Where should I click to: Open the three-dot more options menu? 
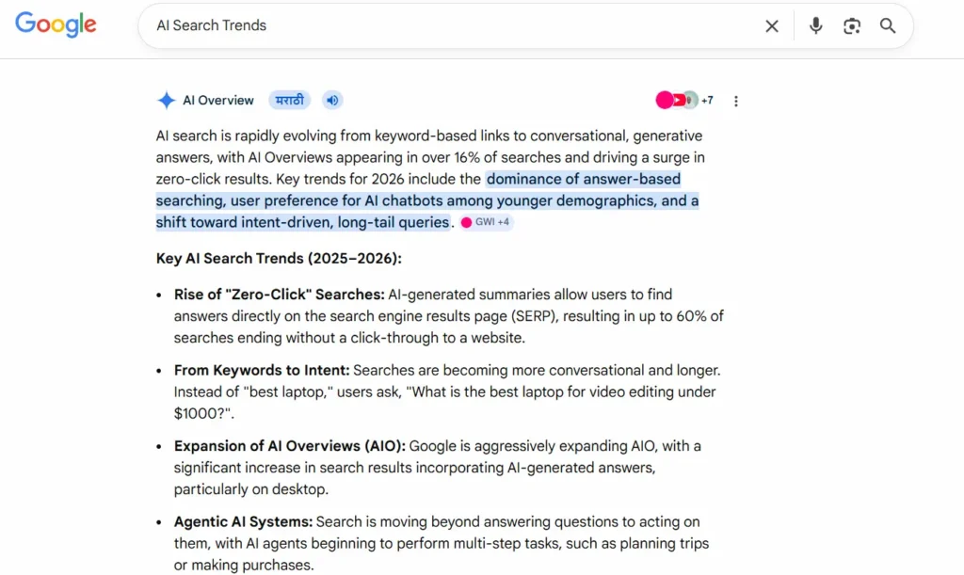coord(736,101)
